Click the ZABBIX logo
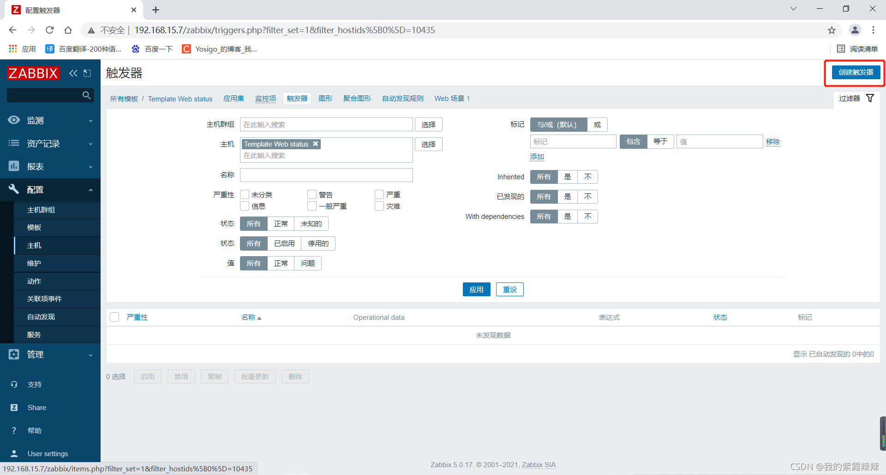 33,73
